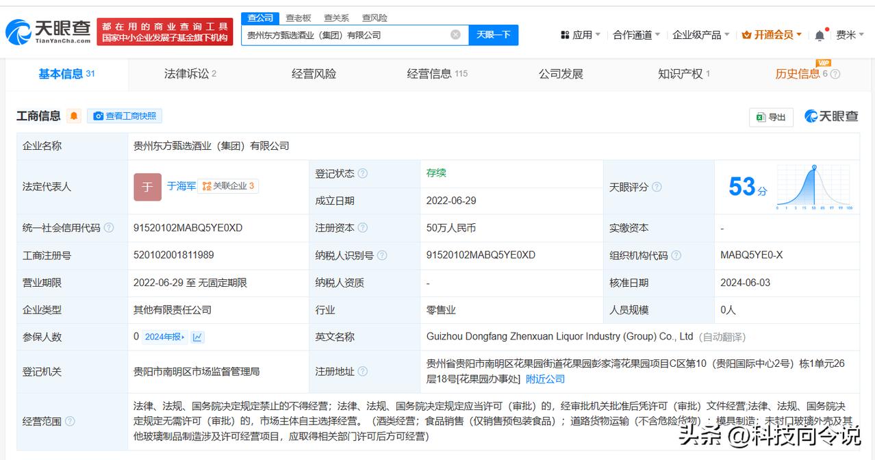
Task: Select industry value 零售业
Action: (x=441, y=309)
